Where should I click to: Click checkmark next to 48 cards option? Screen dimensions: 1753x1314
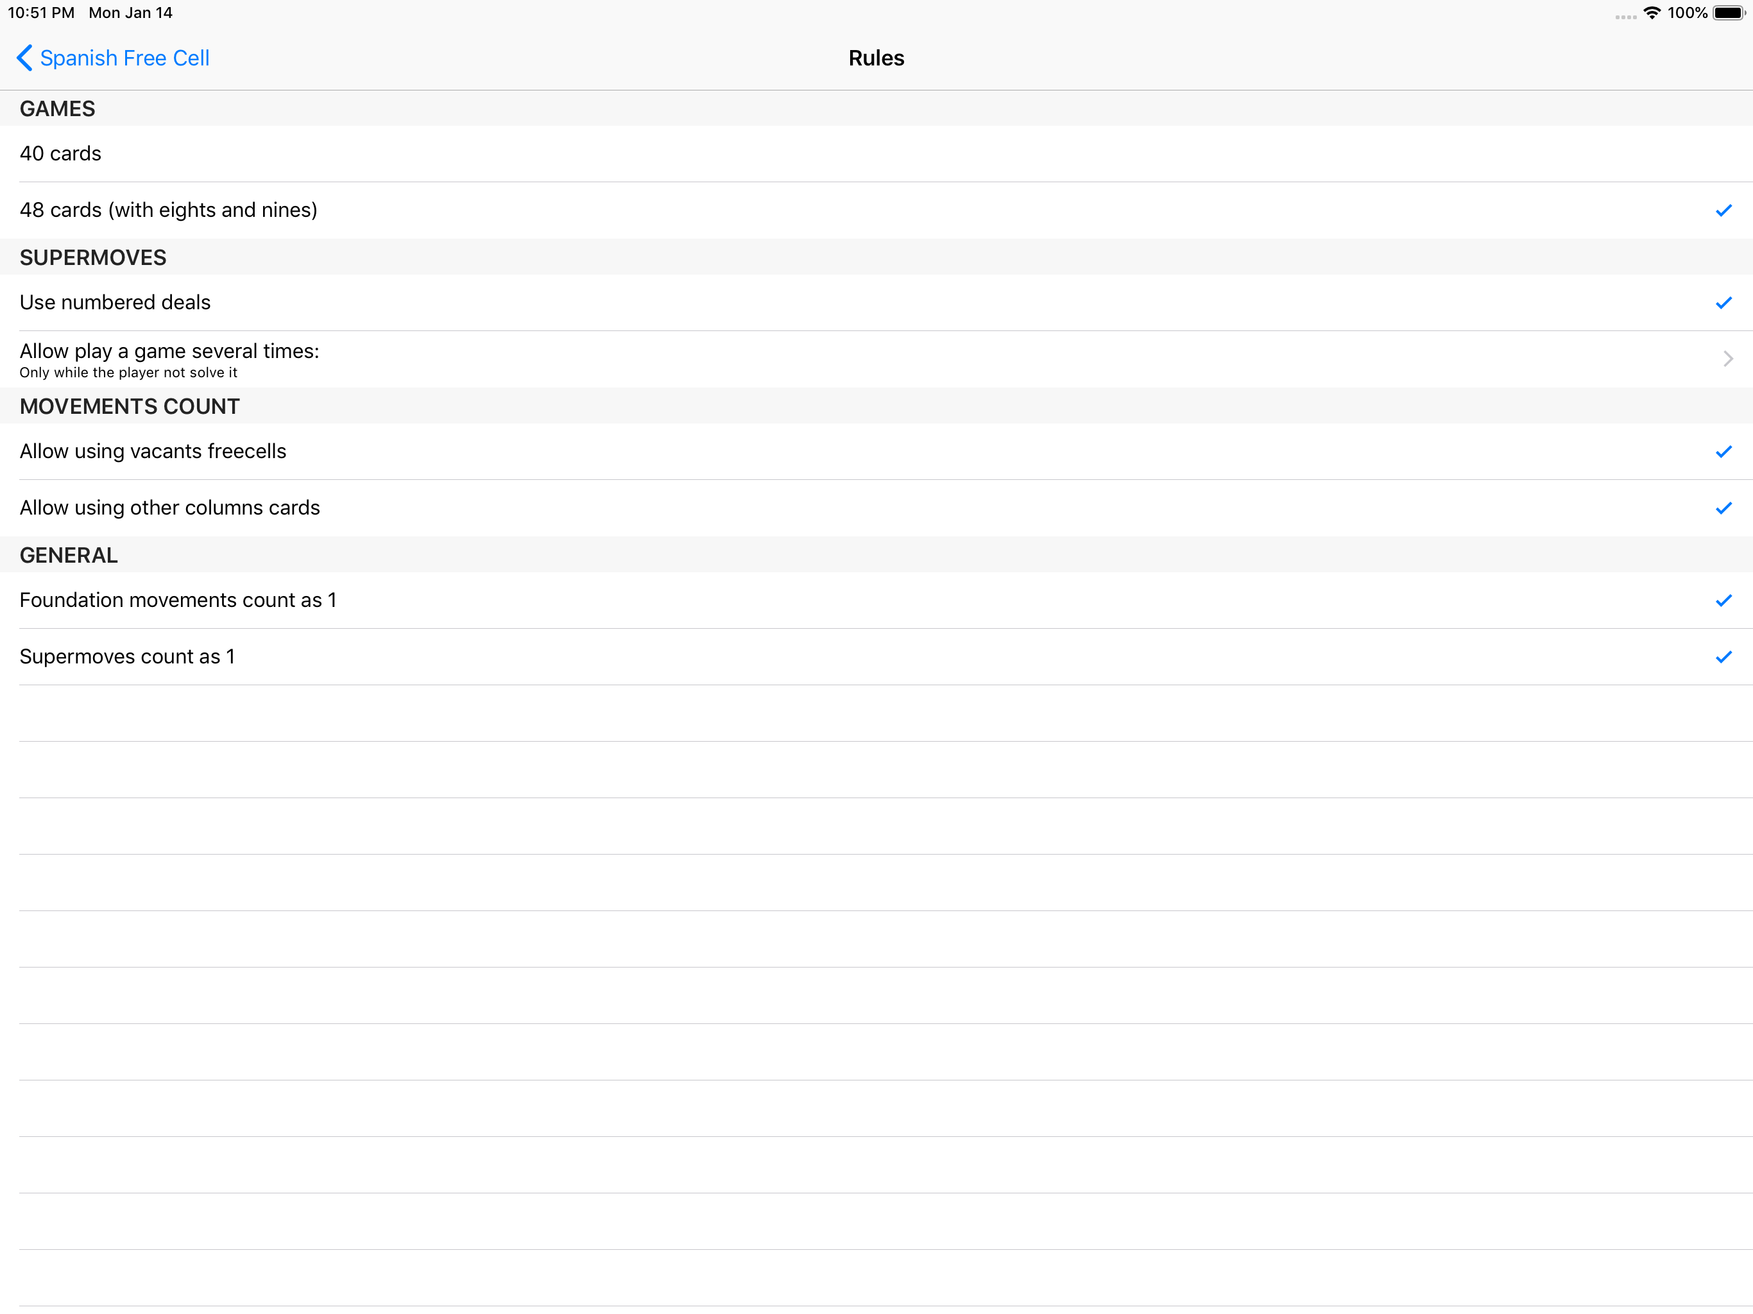pyautogui.click(x=1723, y=210)
